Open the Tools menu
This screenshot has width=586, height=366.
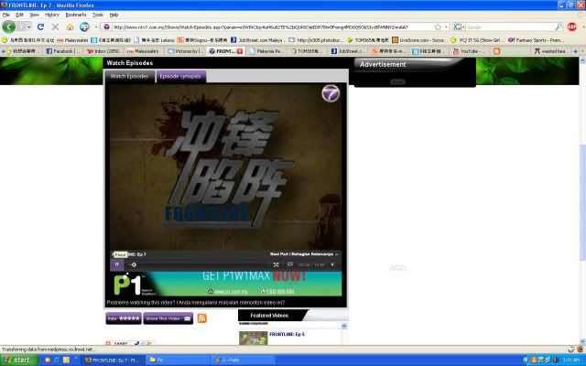[x=98, y=15]
